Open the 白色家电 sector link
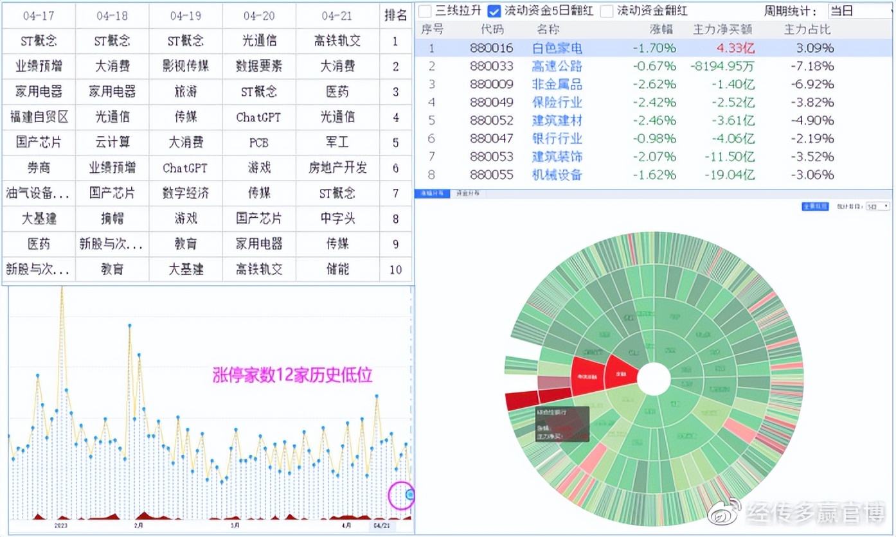Image resolution: width=896 pixels, height=537 pixels. point(557,48)
